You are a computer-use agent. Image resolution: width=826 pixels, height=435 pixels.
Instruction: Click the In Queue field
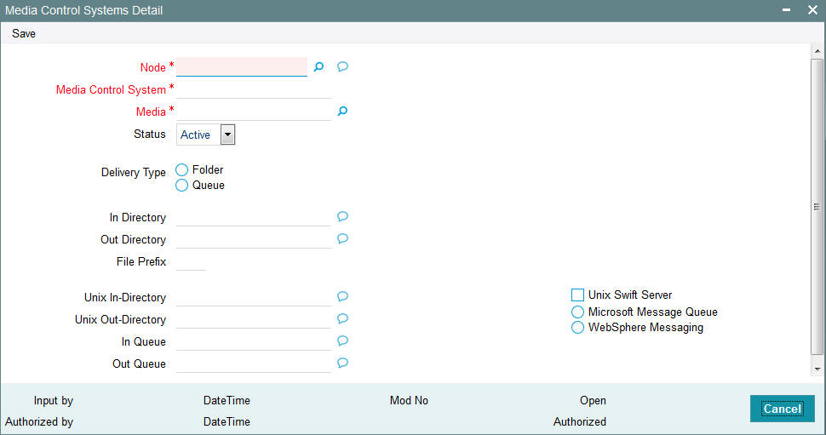(x=254, y=341)
